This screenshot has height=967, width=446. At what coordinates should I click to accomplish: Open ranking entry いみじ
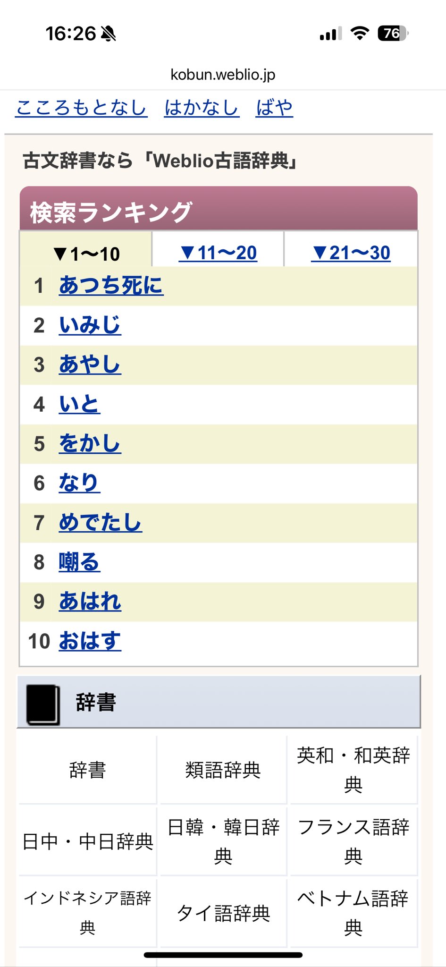pyautogui.click(x=90, y=325)
